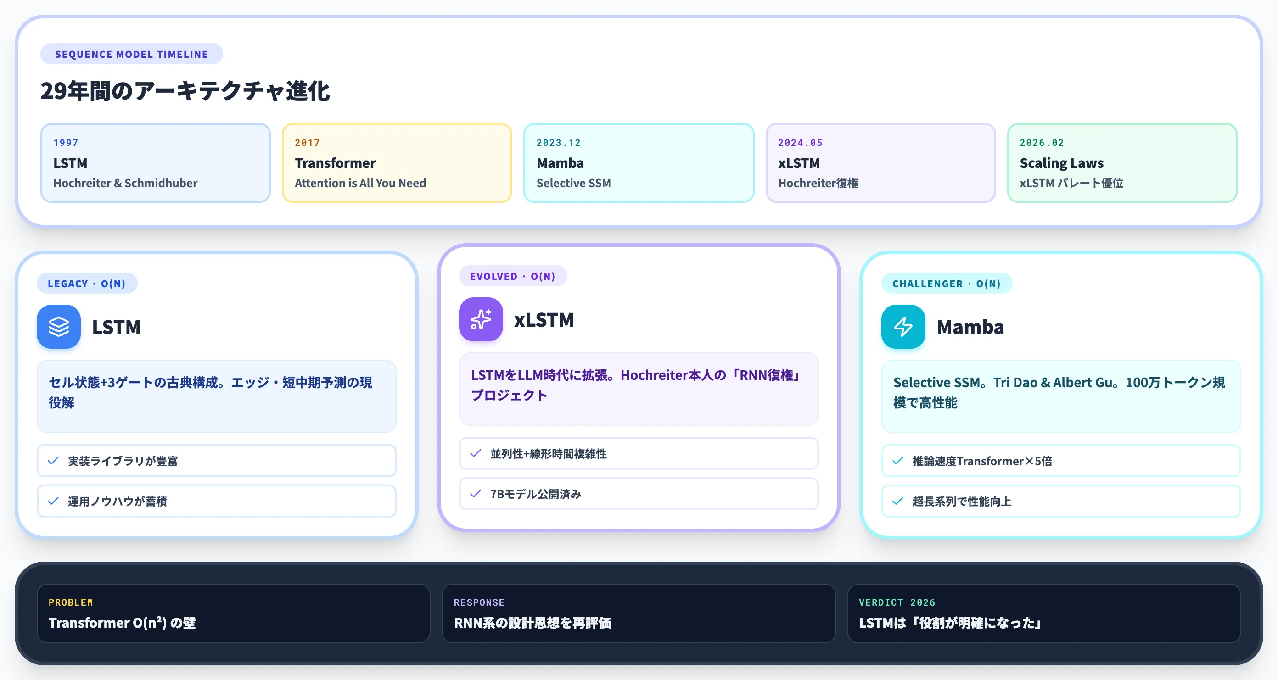Click the 並列性+線形時間複雑性 feature row

tap(639, 453)
